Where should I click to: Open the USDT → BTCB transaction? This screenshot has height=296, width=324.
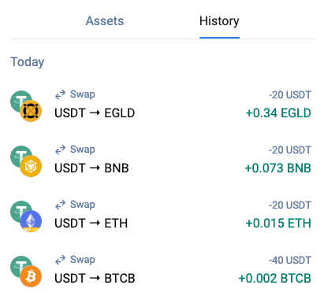pos(161,270)
